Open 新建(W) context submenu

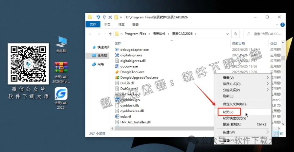[243, 132]
